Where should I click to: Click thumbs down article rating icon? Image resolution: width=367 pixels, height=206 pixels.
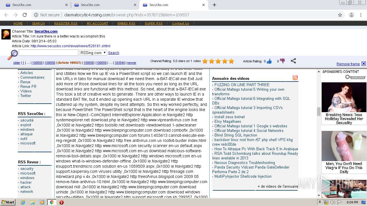[282, 61]
